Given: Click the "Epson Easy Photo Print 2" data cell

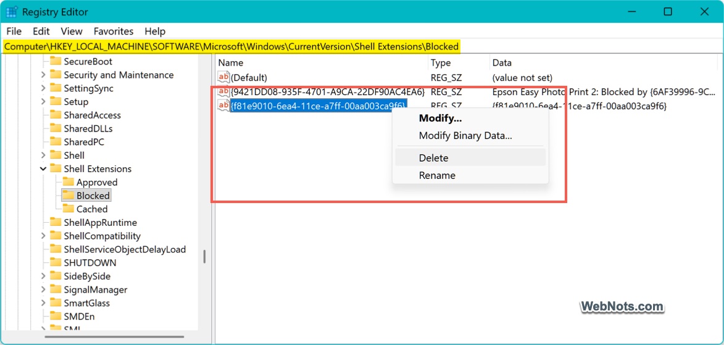Looking at the screenshot, I should 604,91.
